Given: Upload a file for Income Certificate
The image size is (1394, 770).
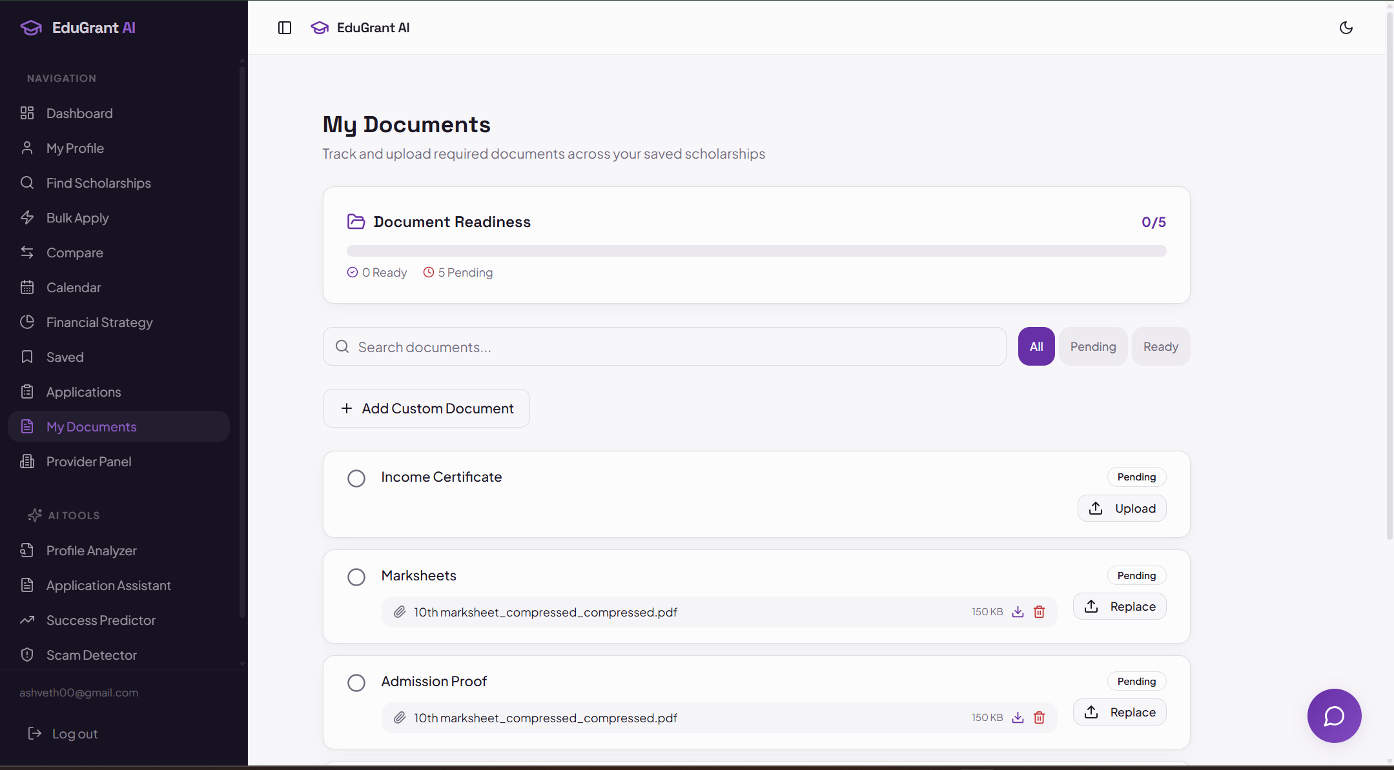Looking at the screenshot, I should [x=1122, y=509].
